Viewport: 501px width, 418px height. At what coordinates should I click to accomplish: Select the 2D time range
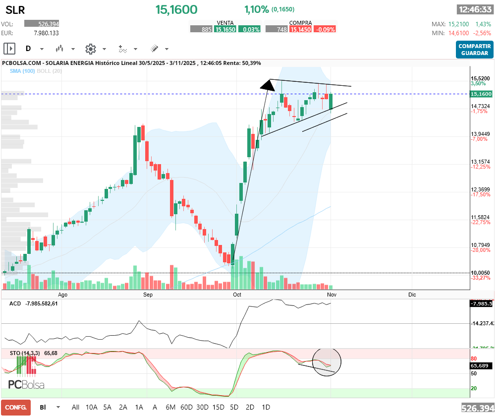coord(250,407)
